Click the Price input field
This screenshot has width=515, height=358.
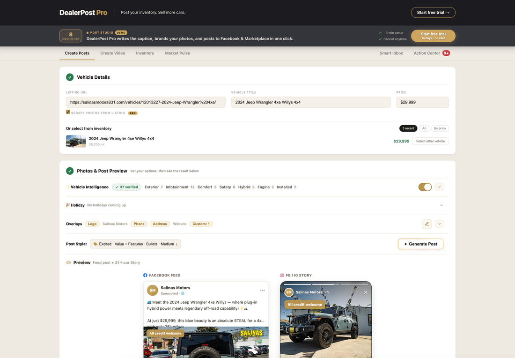(422, 102)
